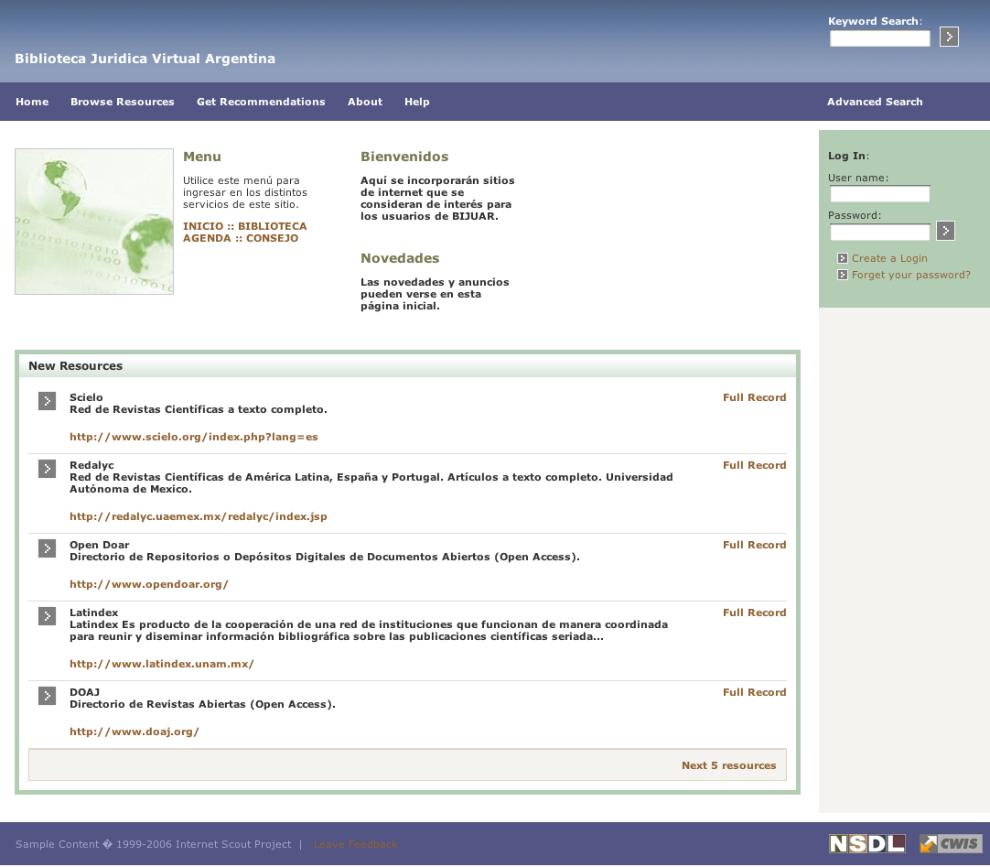Screen dimensions: 990x867
Task: Click the arrow icon next to Redalyc
Action: [48, 469]
